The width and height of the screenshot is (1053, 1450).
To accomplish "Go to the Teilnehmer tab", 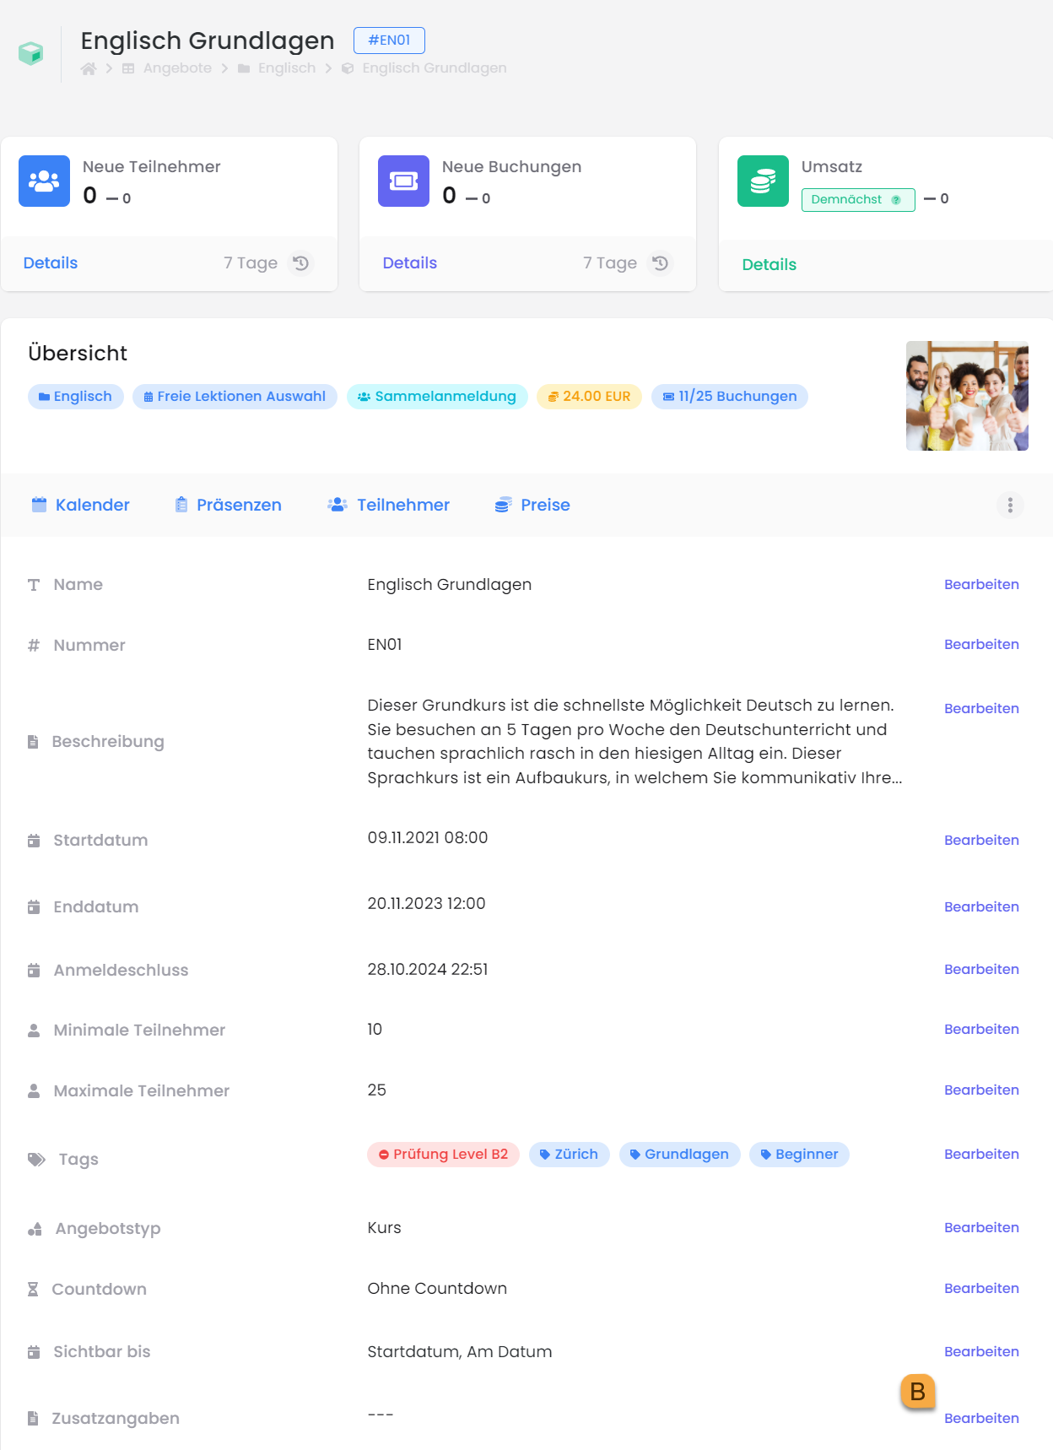I will tap(389, 505).
